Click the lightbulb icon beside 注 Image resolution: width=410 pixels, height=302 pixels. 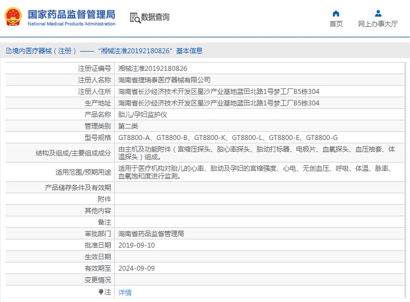(x=101, y=292)
